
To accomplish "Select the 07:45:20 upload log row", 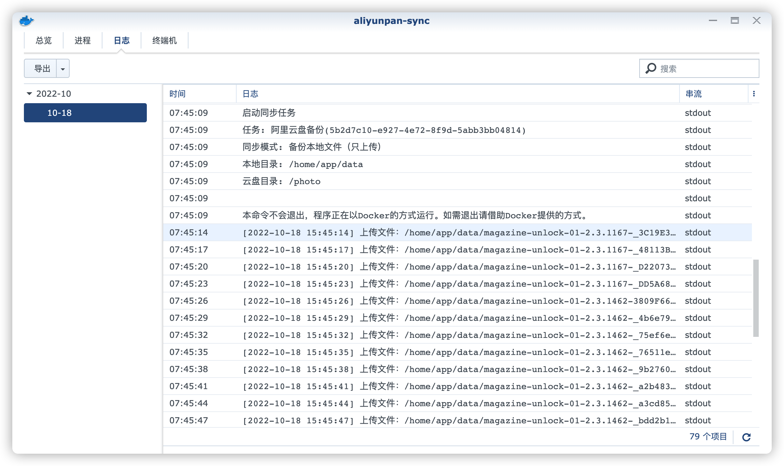I will [458, 266].
